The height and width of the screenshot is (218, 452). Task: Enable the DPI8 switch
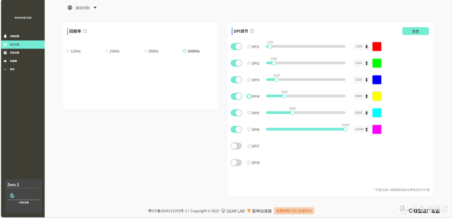pos(236,163)
